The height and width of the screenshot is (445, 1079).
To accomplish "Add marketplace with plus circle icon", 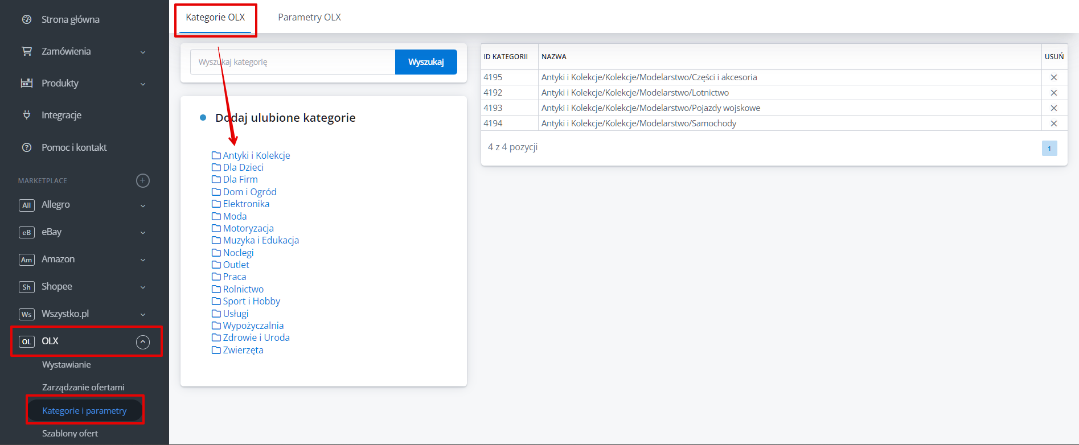I will (143, 180).
